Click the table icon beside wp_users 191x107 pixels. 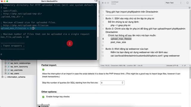coord(8,73)
